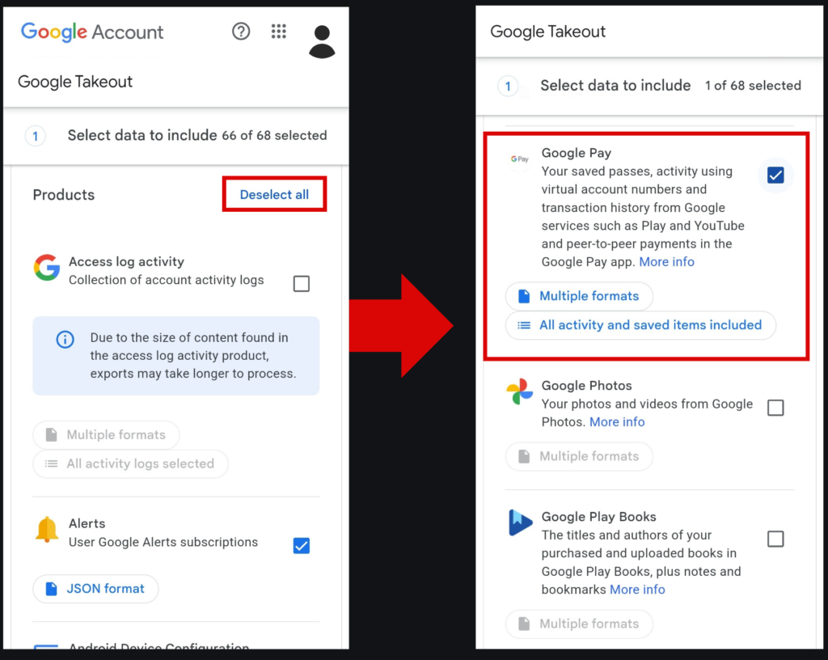Viewport: 828px width, 660px height.
Task: Open More info link for Play Books
Action: pyautogui.click(x=637, y=590)
